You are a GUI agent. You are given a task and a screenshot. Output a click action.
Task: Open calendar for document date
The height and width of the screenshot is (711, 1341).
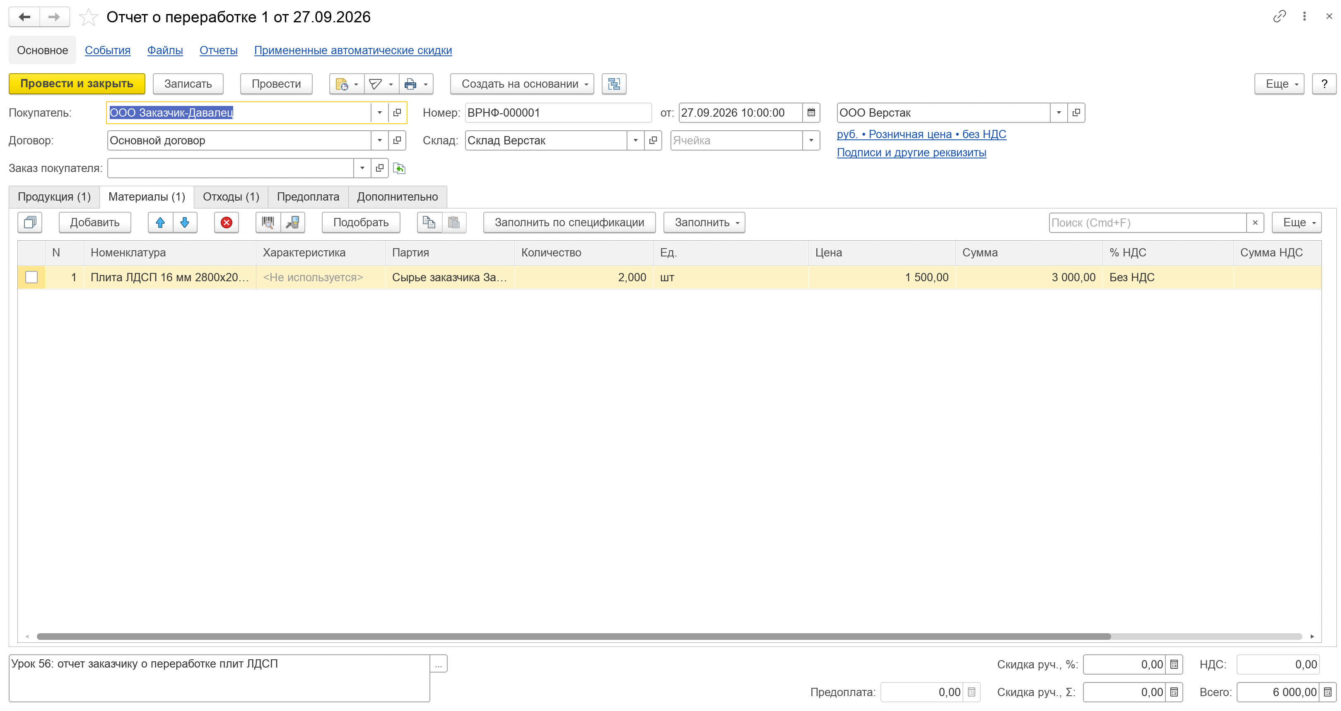click(x=811, y=113)
